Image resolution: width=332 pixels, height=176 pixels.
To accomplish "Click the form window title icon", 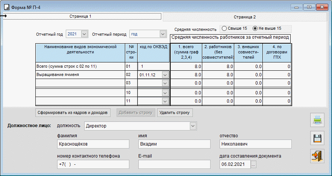I will point(7,8).
